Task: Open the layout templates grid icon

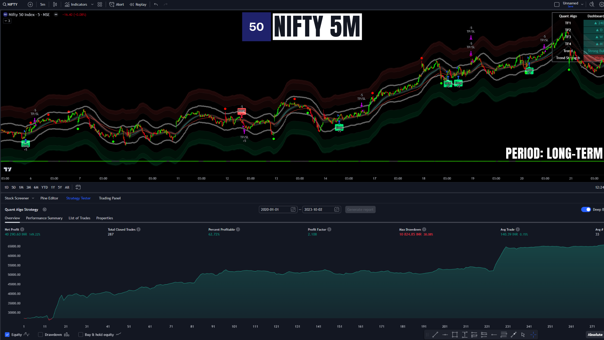Action: [x=100, y=4]
